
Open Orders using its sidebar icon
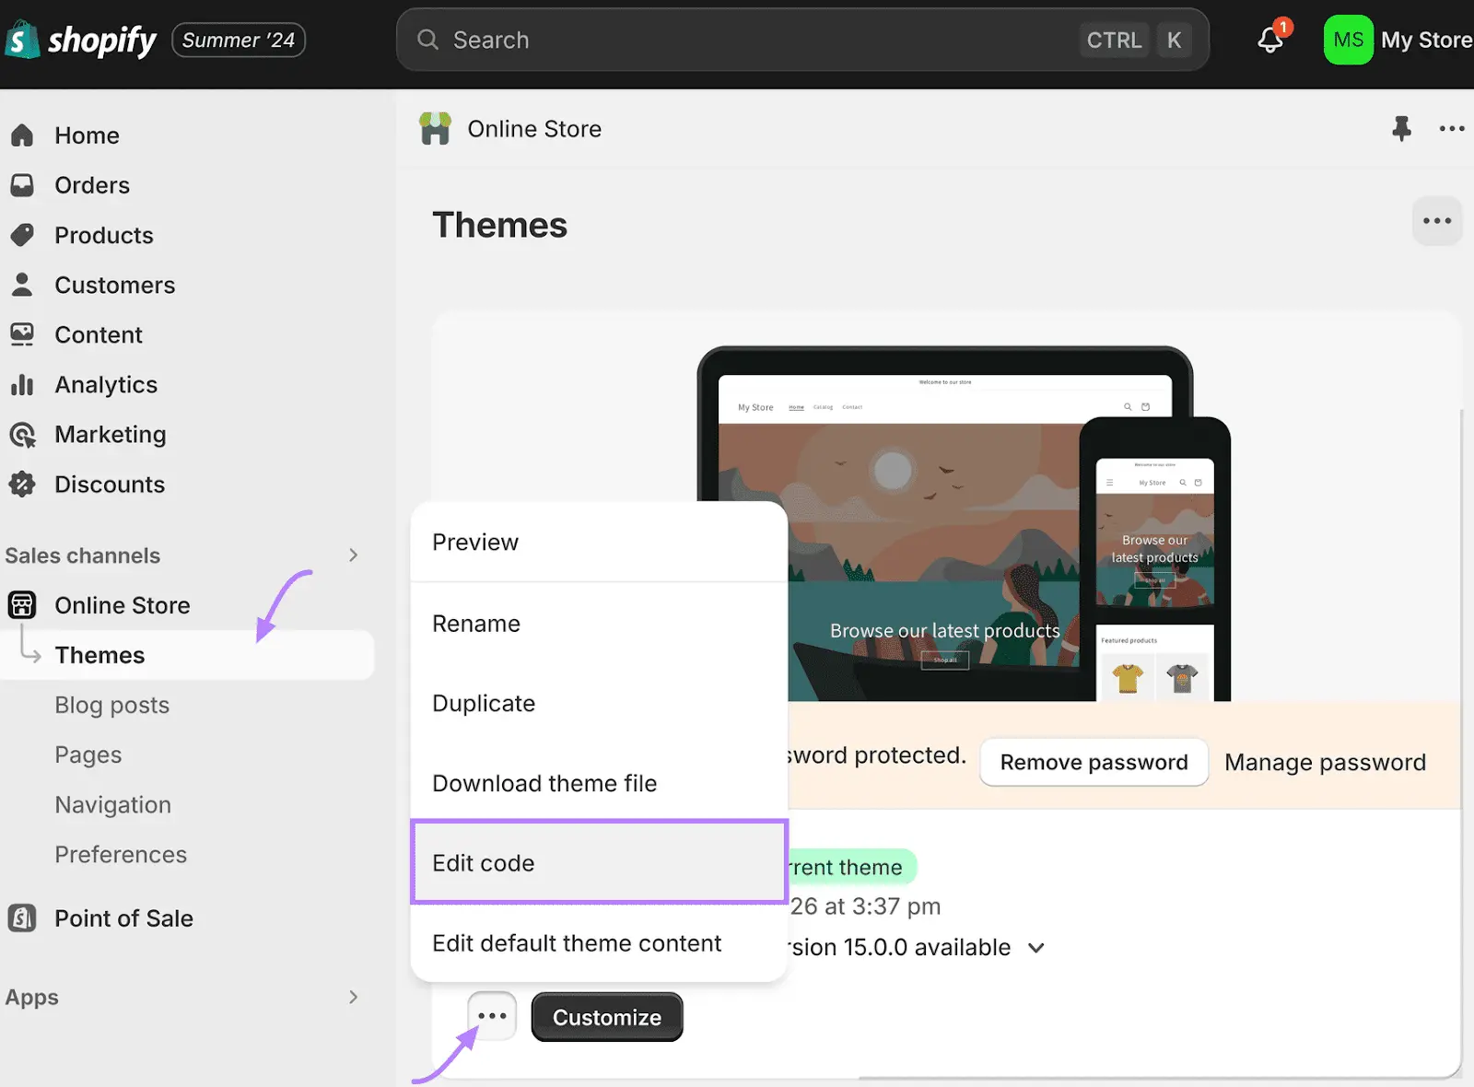point(23,185)
